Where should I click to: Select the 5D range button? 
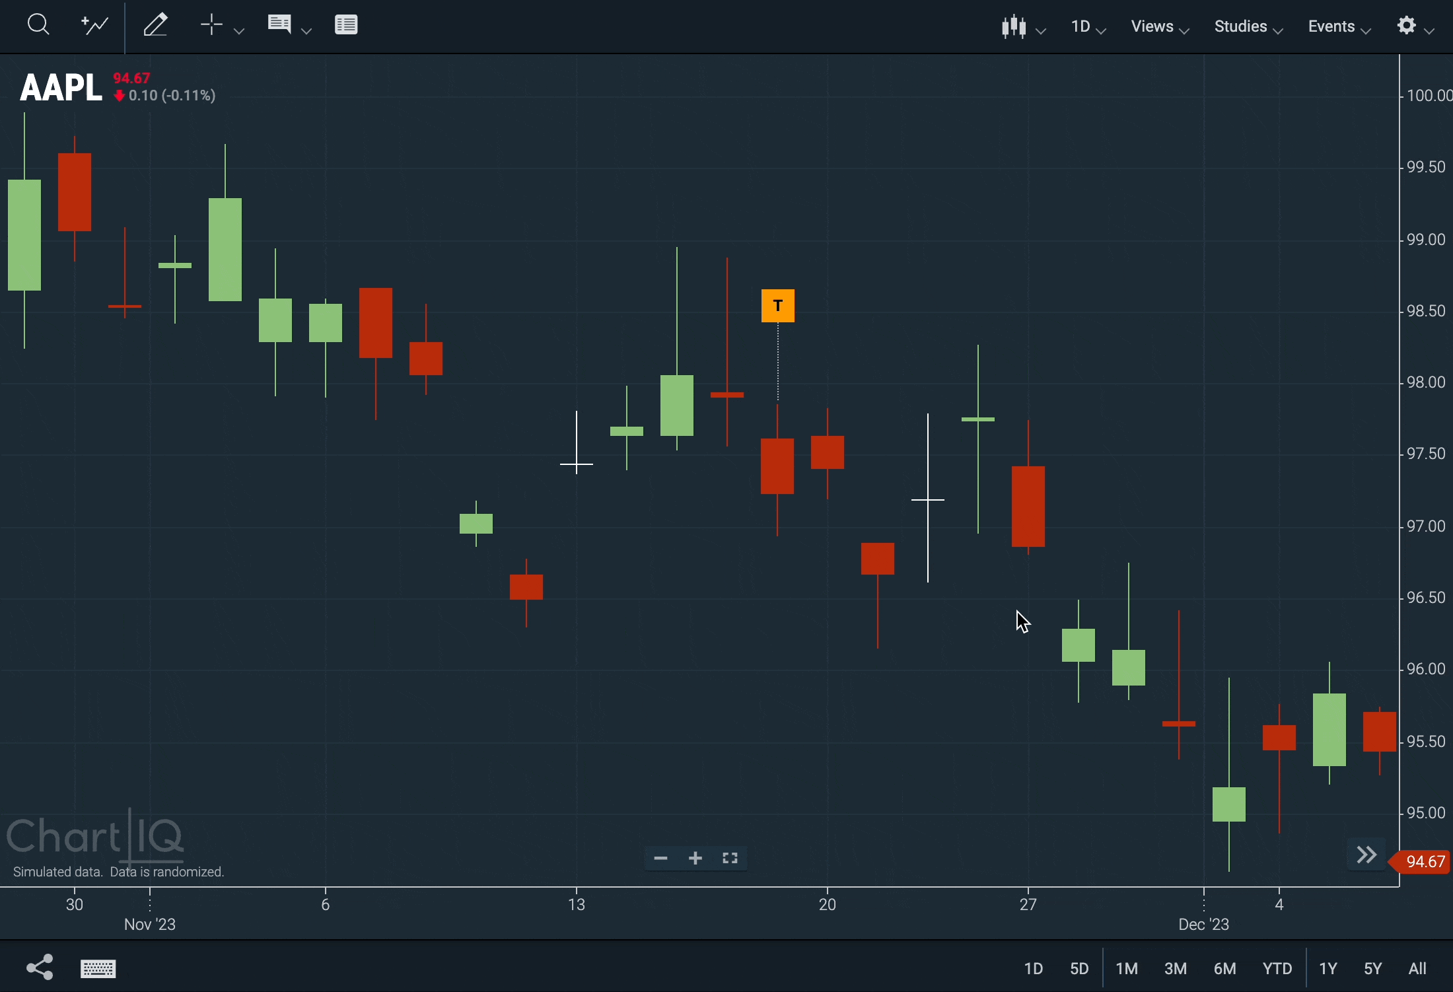tap(1079, 969)
